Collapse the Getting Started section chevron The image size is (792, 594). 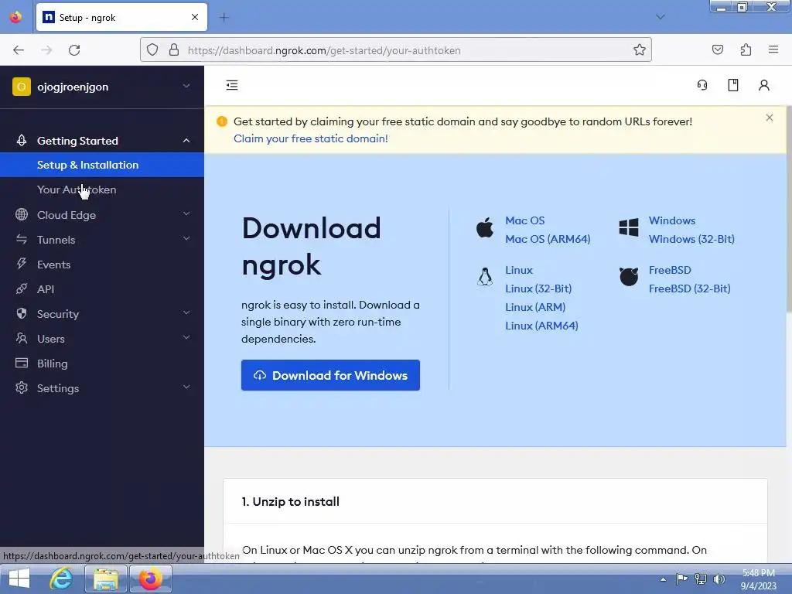(186, 141)
